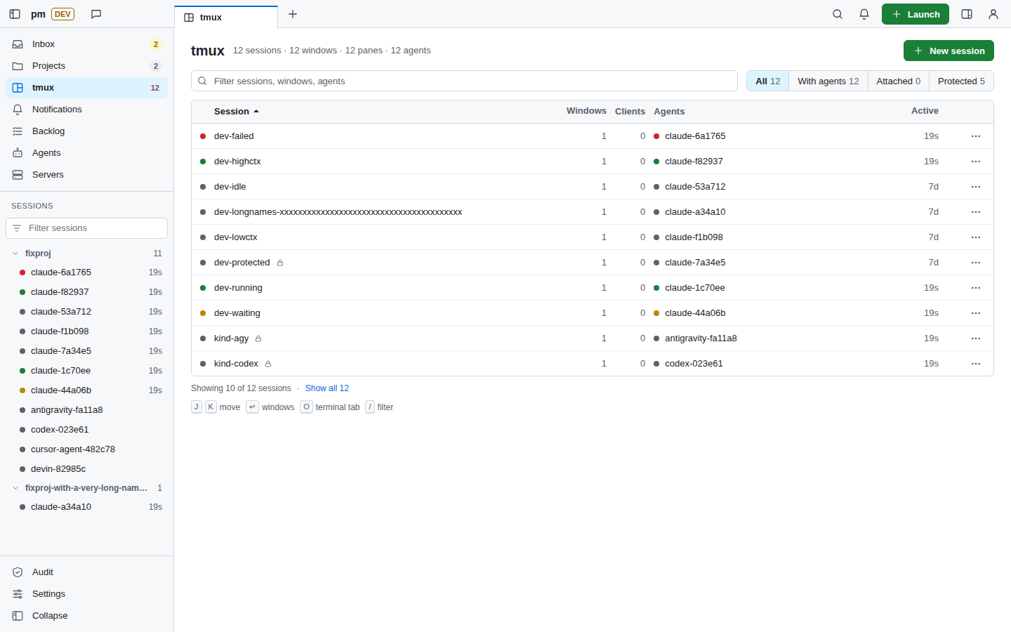Open global search magnifier icon
The height and width of the screenshot is (632, 1011).
838,14
